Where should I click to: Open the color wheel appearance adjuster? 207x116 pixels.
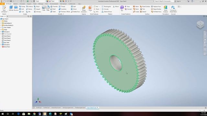(x=48, y=1)
